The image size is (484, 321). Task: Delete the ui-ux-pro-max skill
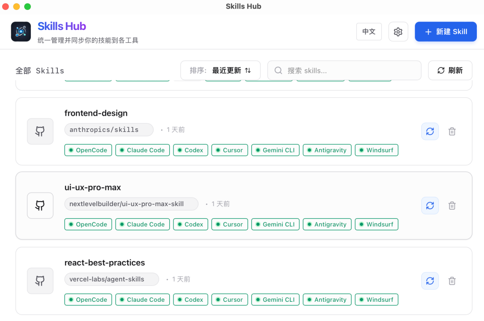point(452,206)
